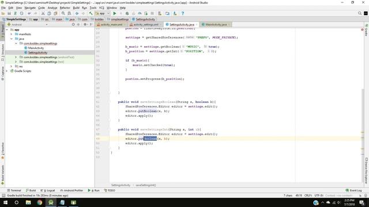This screenshot has width=369, height=207.
Task: Open project panel settings gear
Action: click(85, 24)
